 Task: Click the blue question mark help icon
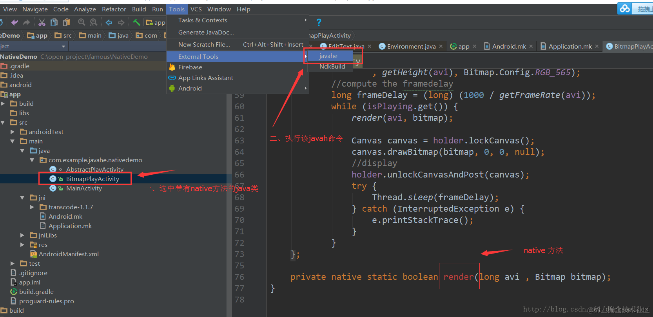click(x=319, y=22)
